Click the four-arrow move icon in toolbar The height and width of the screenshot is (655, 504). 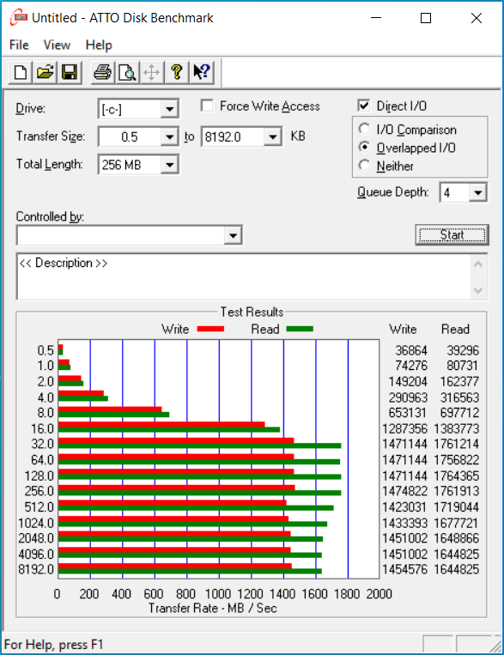151,73
